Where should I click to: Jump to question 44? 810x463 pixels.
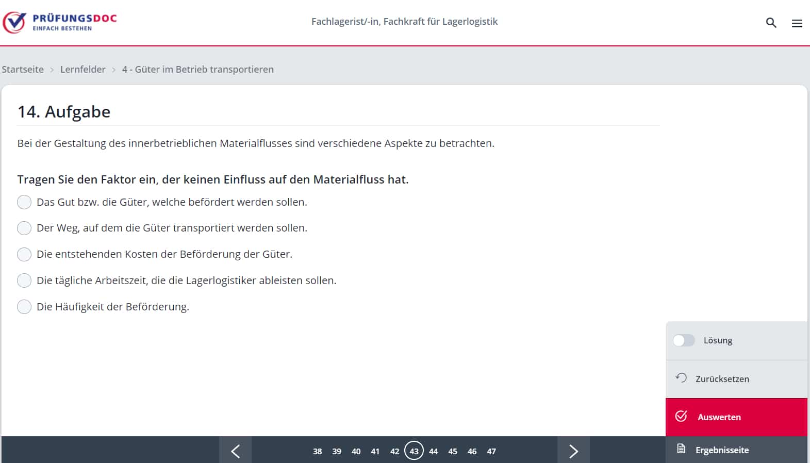[433, 451]
